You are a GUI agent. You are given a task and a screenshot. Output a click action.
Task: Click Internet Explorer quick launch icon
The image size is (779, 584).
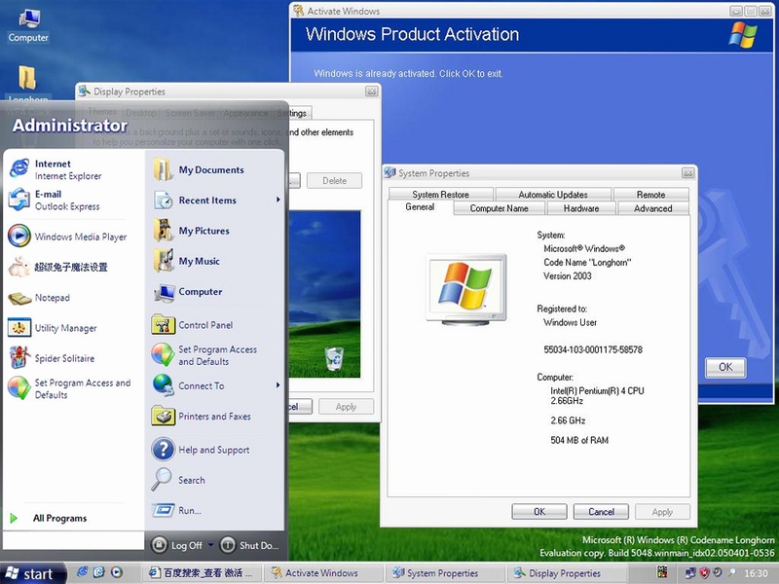[83, 572]
